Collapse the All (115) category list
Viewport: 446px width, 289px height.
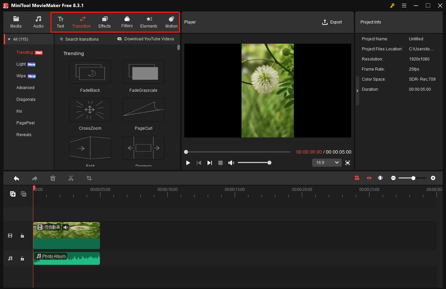[x=9, y=39]
